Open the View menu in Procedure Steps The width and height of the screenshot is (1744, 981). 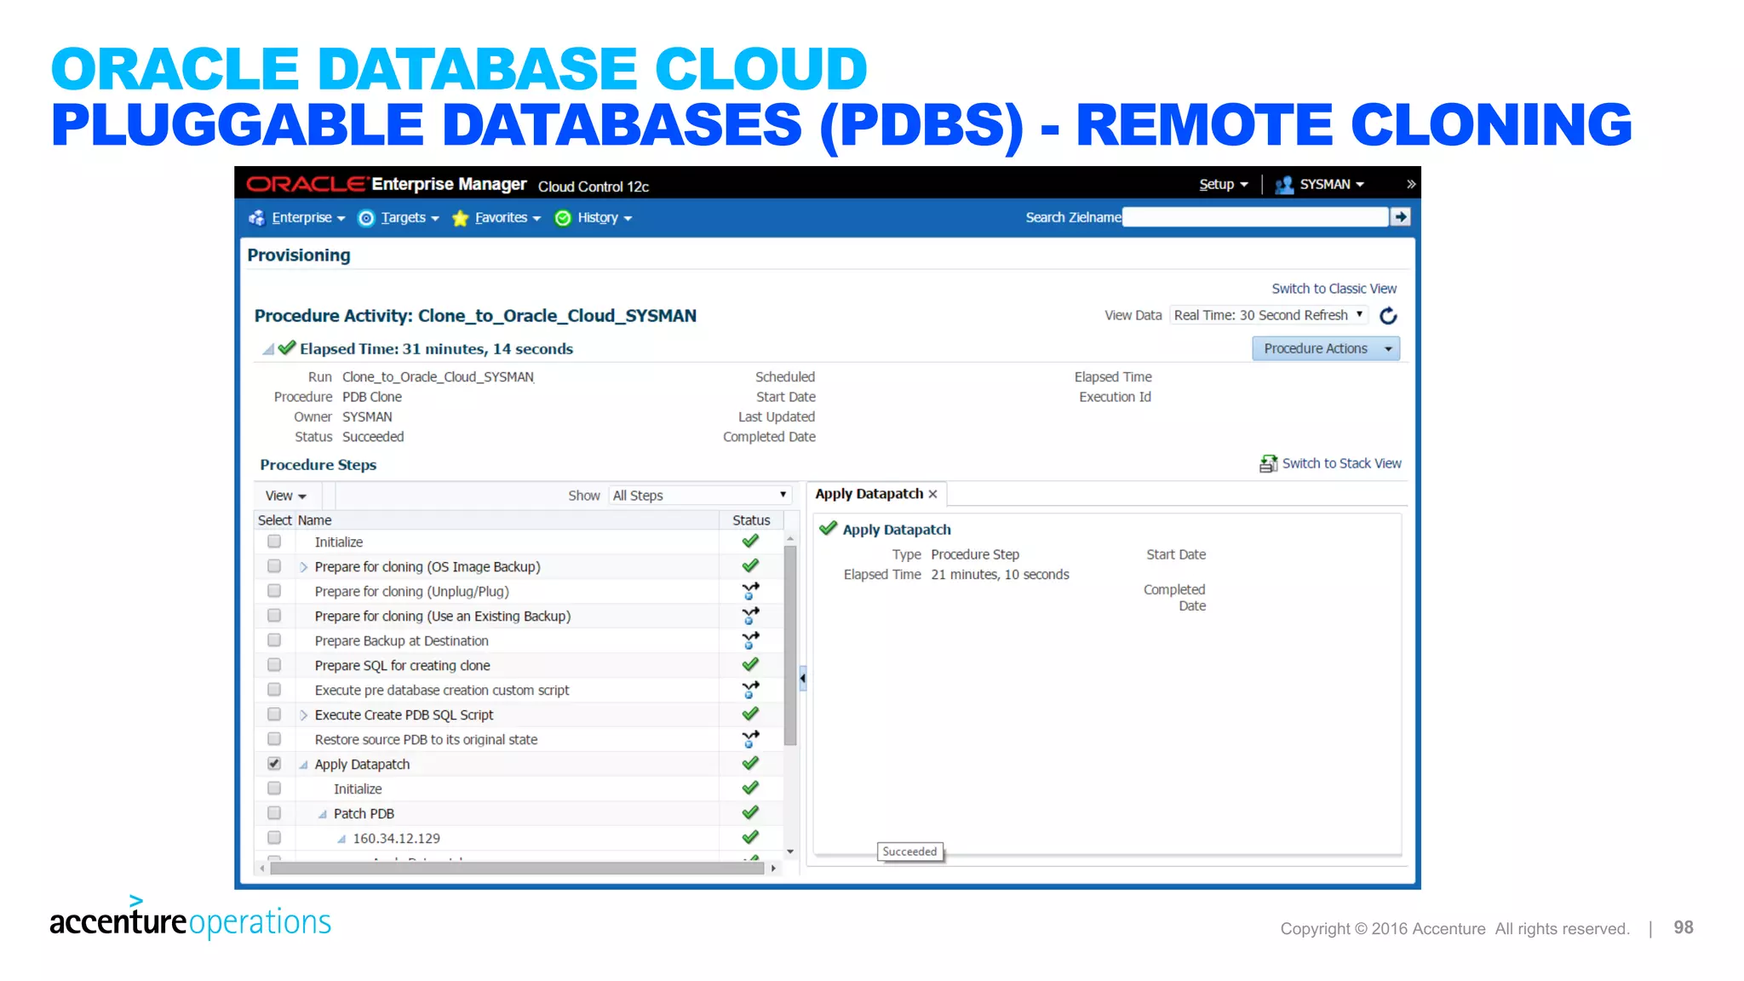point(285,496)
